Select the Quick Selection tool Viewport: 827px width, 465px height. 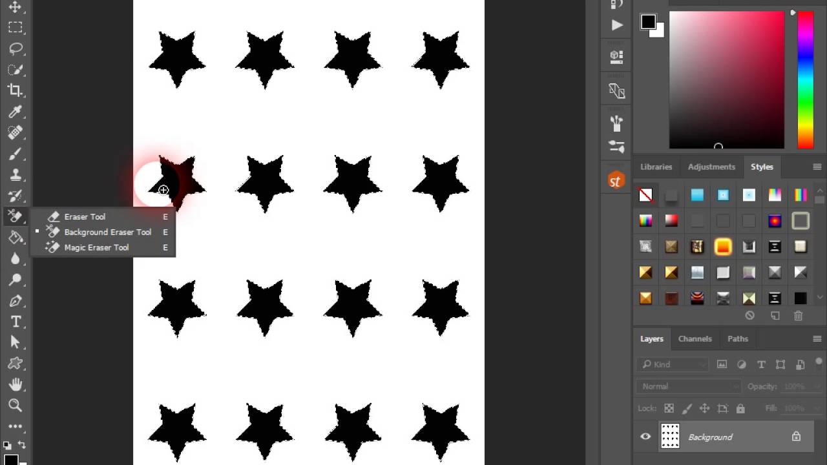pyautogui.click(x=15, y=69)
